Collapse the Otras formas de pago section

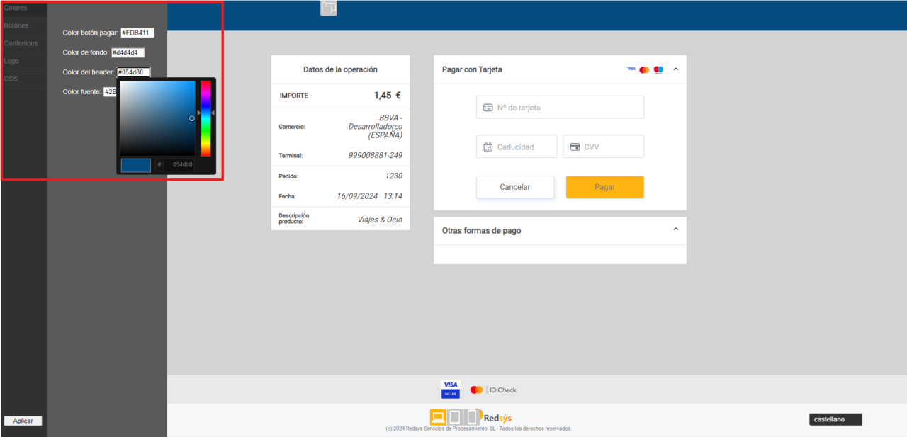675,229
